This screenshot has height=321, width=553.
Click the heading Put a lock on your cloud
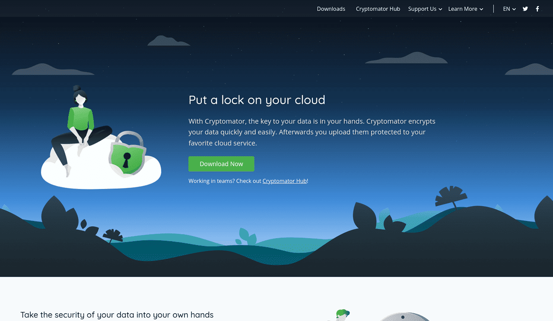[257, 100]
